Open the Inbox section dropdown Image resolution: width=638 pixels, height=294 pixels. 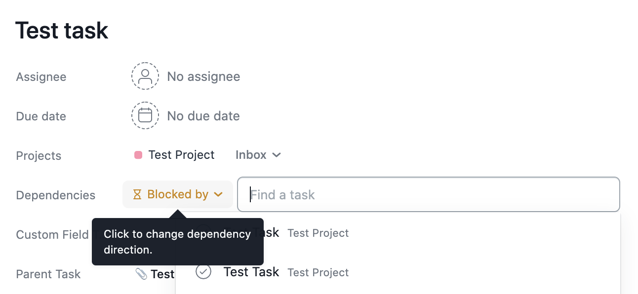point(258,155)
